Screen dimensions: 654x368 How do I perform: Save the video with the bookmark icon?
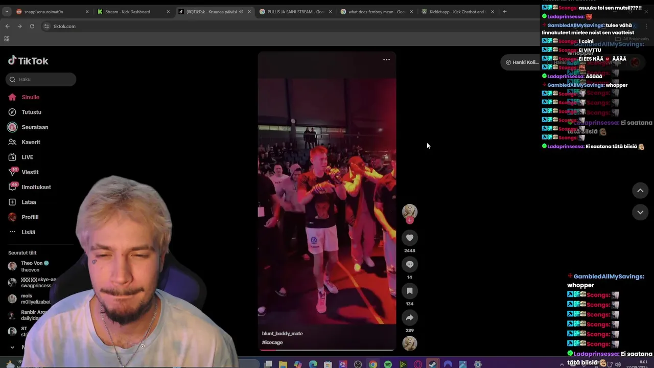[x=409, y=291]
